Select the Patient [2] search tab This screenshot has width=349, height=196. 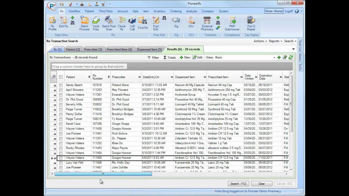click(x=73, y=49)
